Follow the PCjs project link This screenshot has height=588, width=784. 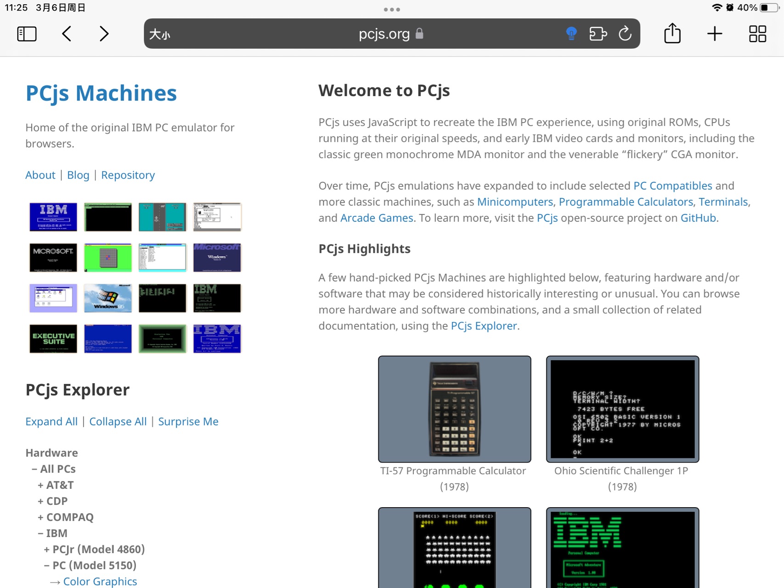(547, 218)
